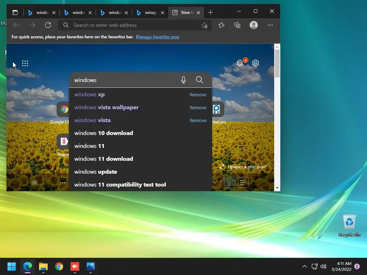Open notification center badge showing 2
The image size is (367, 275).
[x=357, y=266]
